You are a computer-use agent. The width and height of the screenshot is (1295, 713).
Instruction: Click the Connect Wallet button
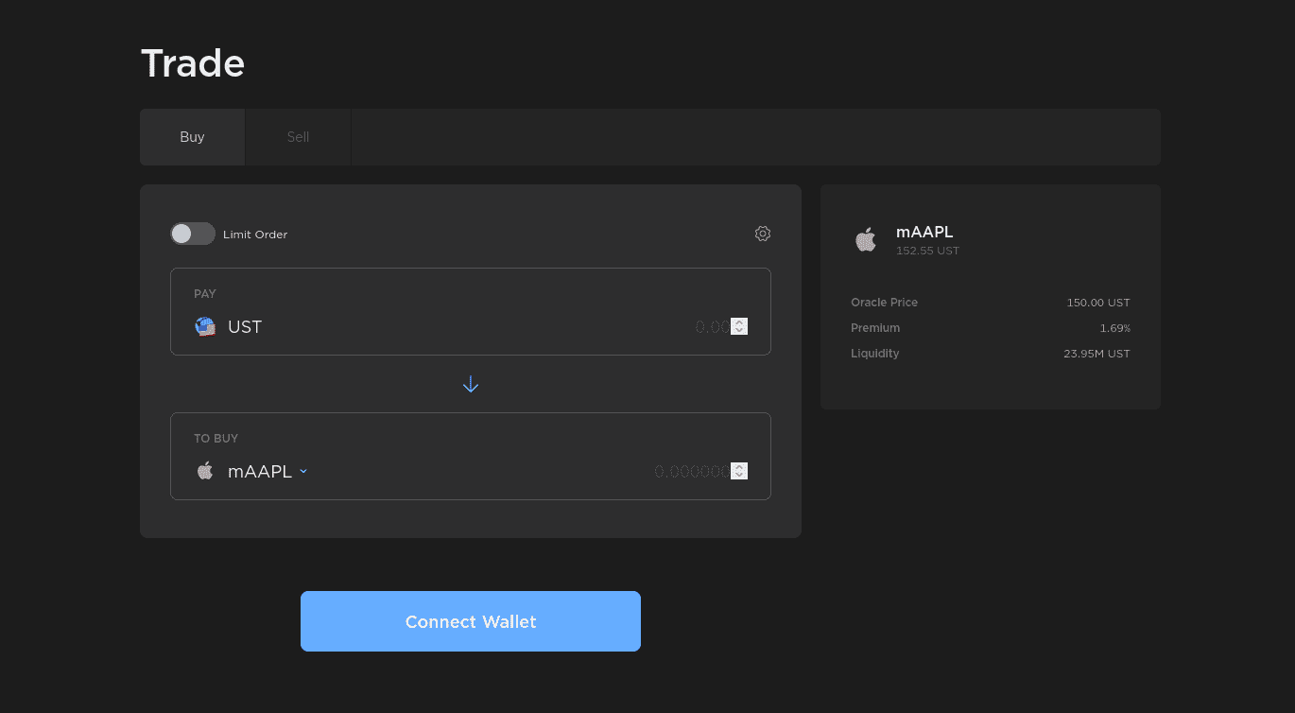(x=471, y=621)
